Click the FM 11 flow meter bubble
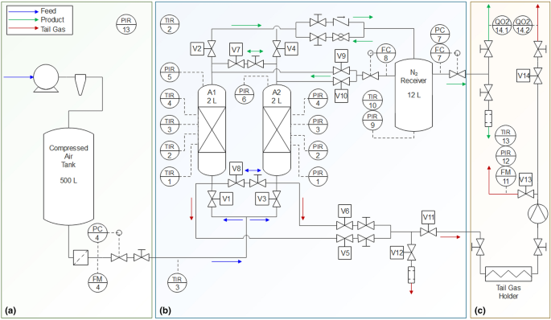This screenshot has height=320, width=551. coord(506,176)
